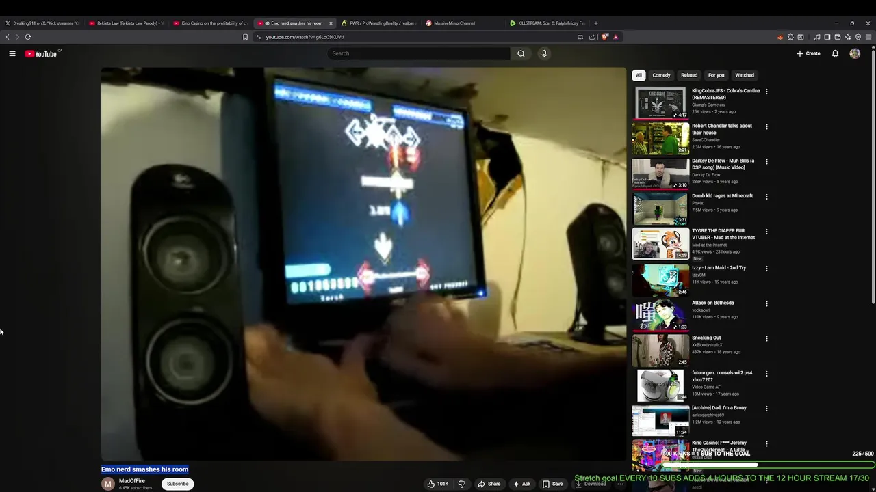The height and width of the screenshot is (492, 876).
Task: Select the All filter chip
Action: pos(639,75)
